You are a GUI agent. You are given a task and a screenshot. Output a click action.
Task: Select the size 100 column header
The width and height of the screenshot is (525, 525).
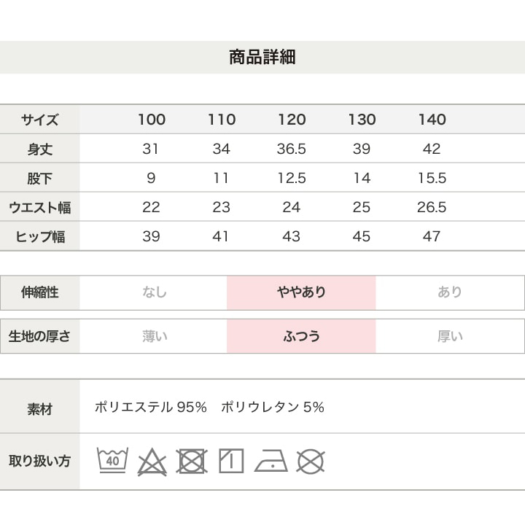152,120
